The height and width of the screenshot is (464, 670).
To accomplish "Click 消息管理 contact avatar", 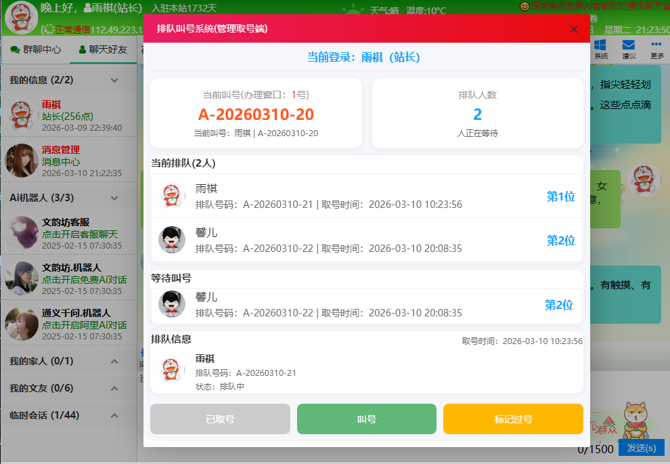I will tap(21, 161).
